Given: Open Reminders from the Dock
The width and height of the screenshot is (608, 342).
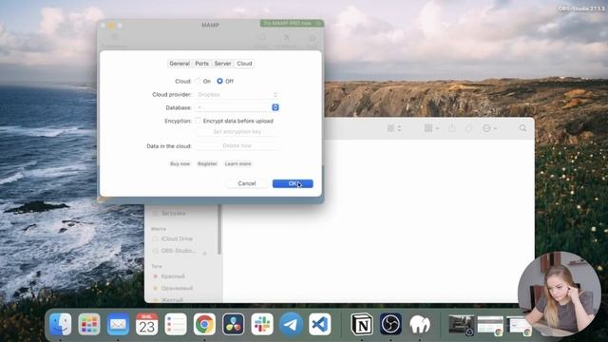Looking at the screenshot, I should pos(176,324).
